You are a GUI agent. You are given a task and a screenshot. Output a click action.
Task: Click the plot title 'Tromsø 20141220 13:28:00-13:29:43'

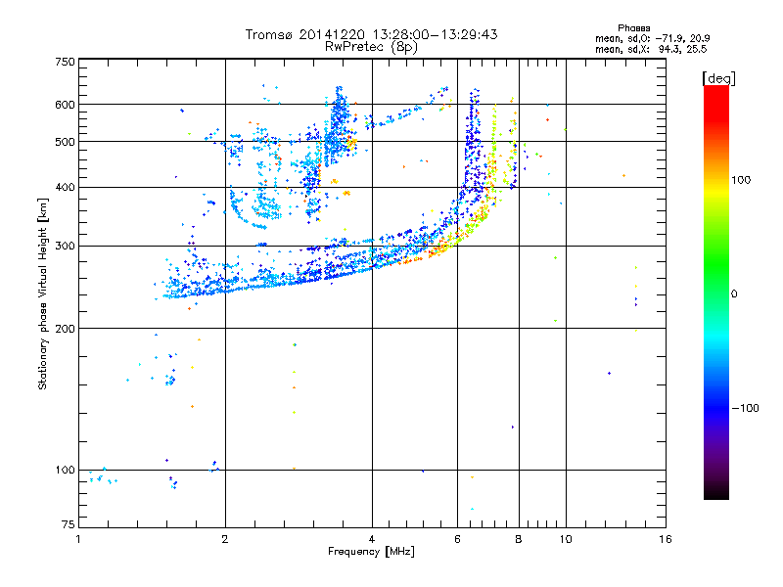coord(371,34)
